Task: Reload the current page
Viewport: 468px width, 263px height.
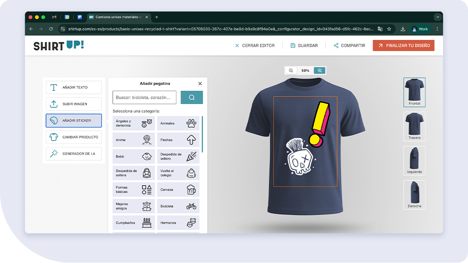Action: (51, 29)
